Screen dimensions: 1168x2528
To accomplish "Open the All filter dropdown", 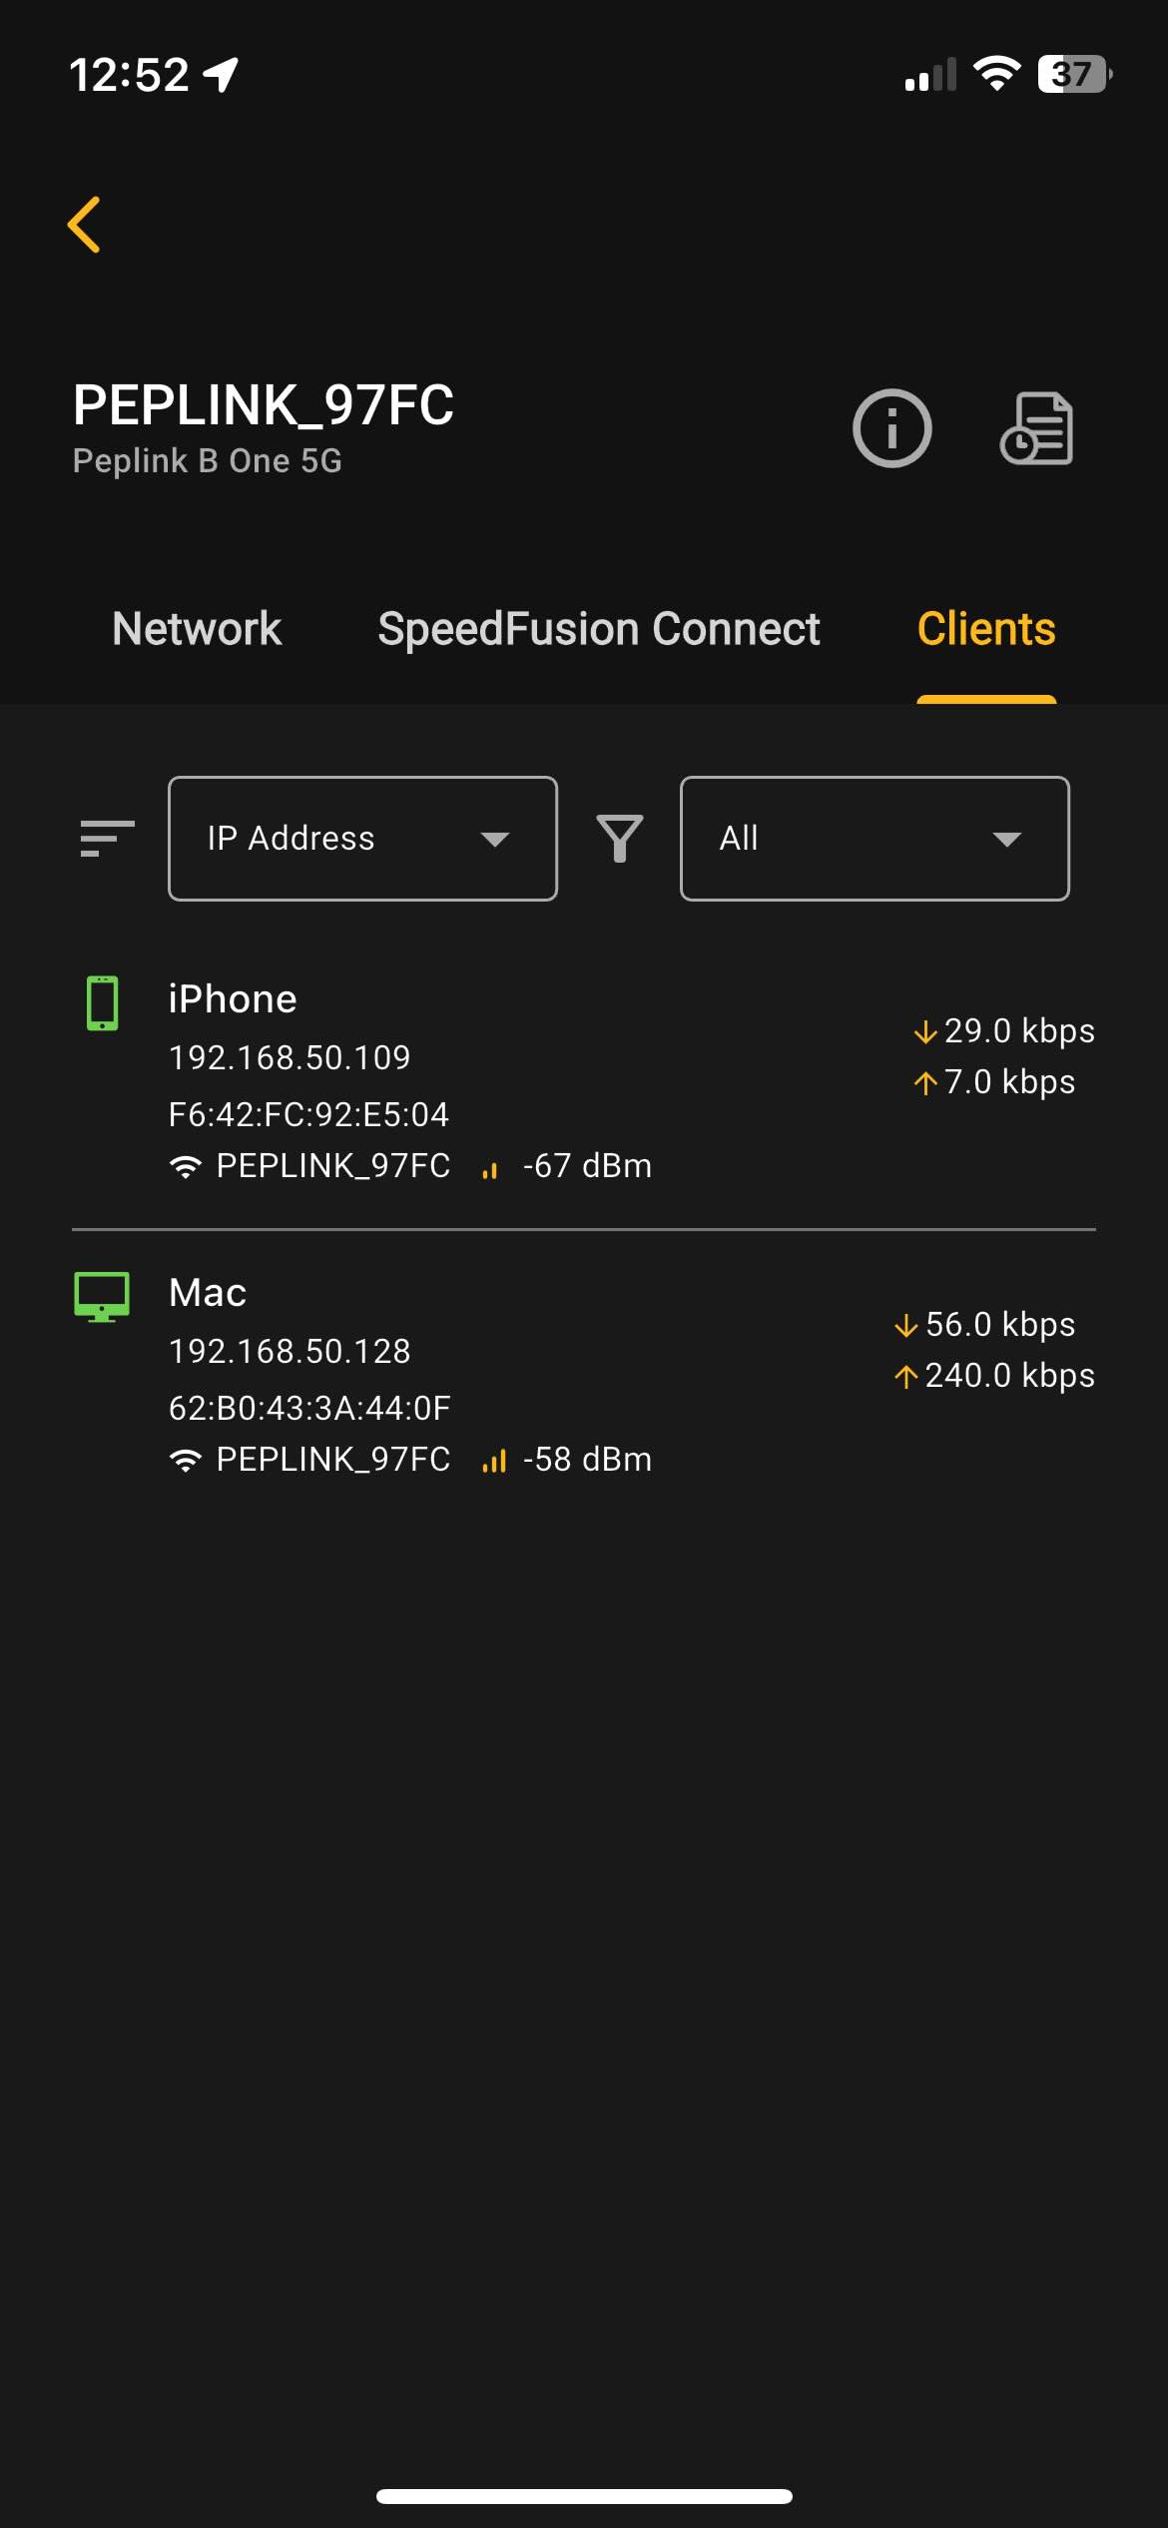I will click(874, 839).
